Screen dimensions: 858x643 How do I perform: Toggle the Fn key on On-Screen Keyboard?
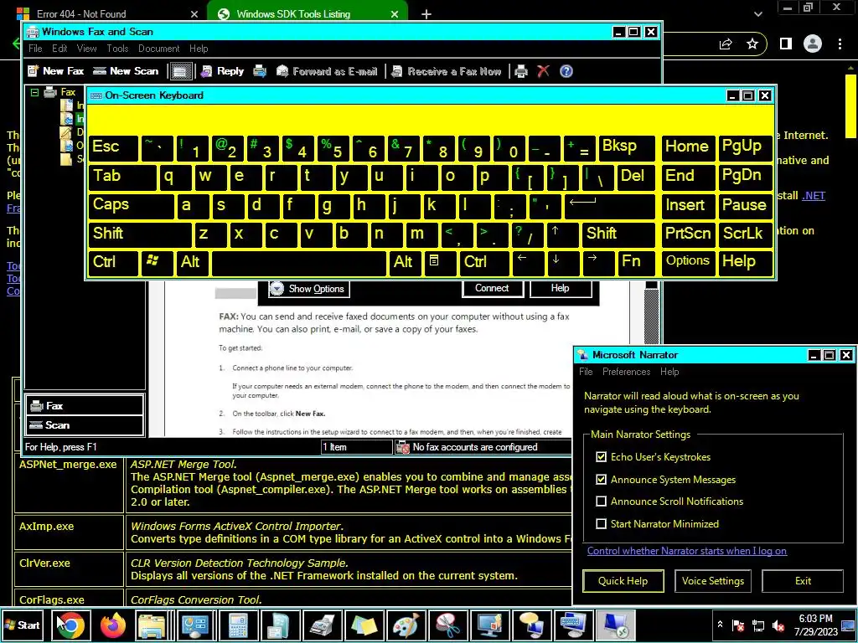pyautogui.click(x=637, y=262)
